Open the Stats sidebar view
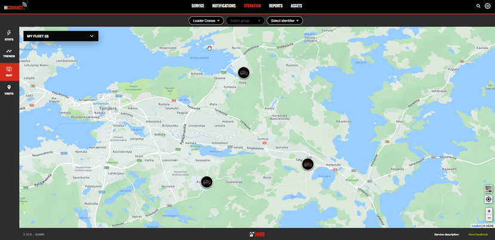 coord(9,35)
